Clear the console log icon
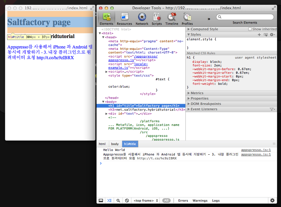Viewport: 281px width, 207px height. pyautogui.click(x=127, y=201)
